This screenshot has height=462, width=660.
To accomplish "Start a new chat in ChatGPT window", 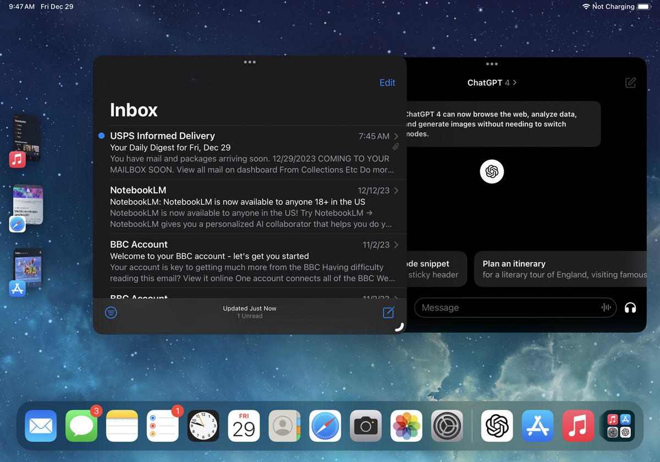I will pyautogui.click(x=630, y=83).
